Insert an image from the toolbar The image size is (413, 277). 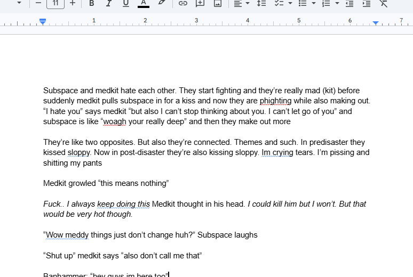click(218, 3)
